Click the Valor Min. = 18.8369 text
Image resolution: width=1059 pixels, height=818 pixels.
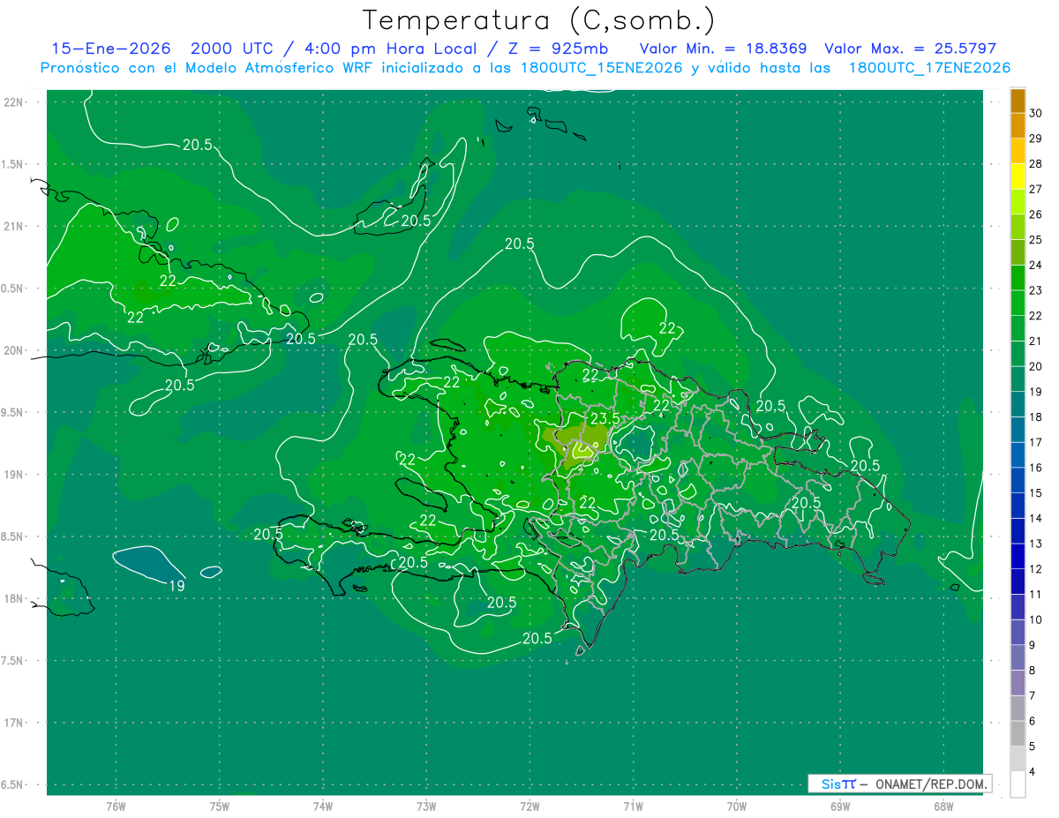click(x=725, y=49)
